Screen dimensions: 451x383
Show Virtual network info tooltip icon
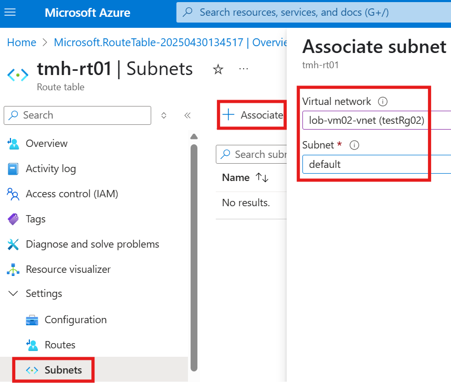(383, 101)
